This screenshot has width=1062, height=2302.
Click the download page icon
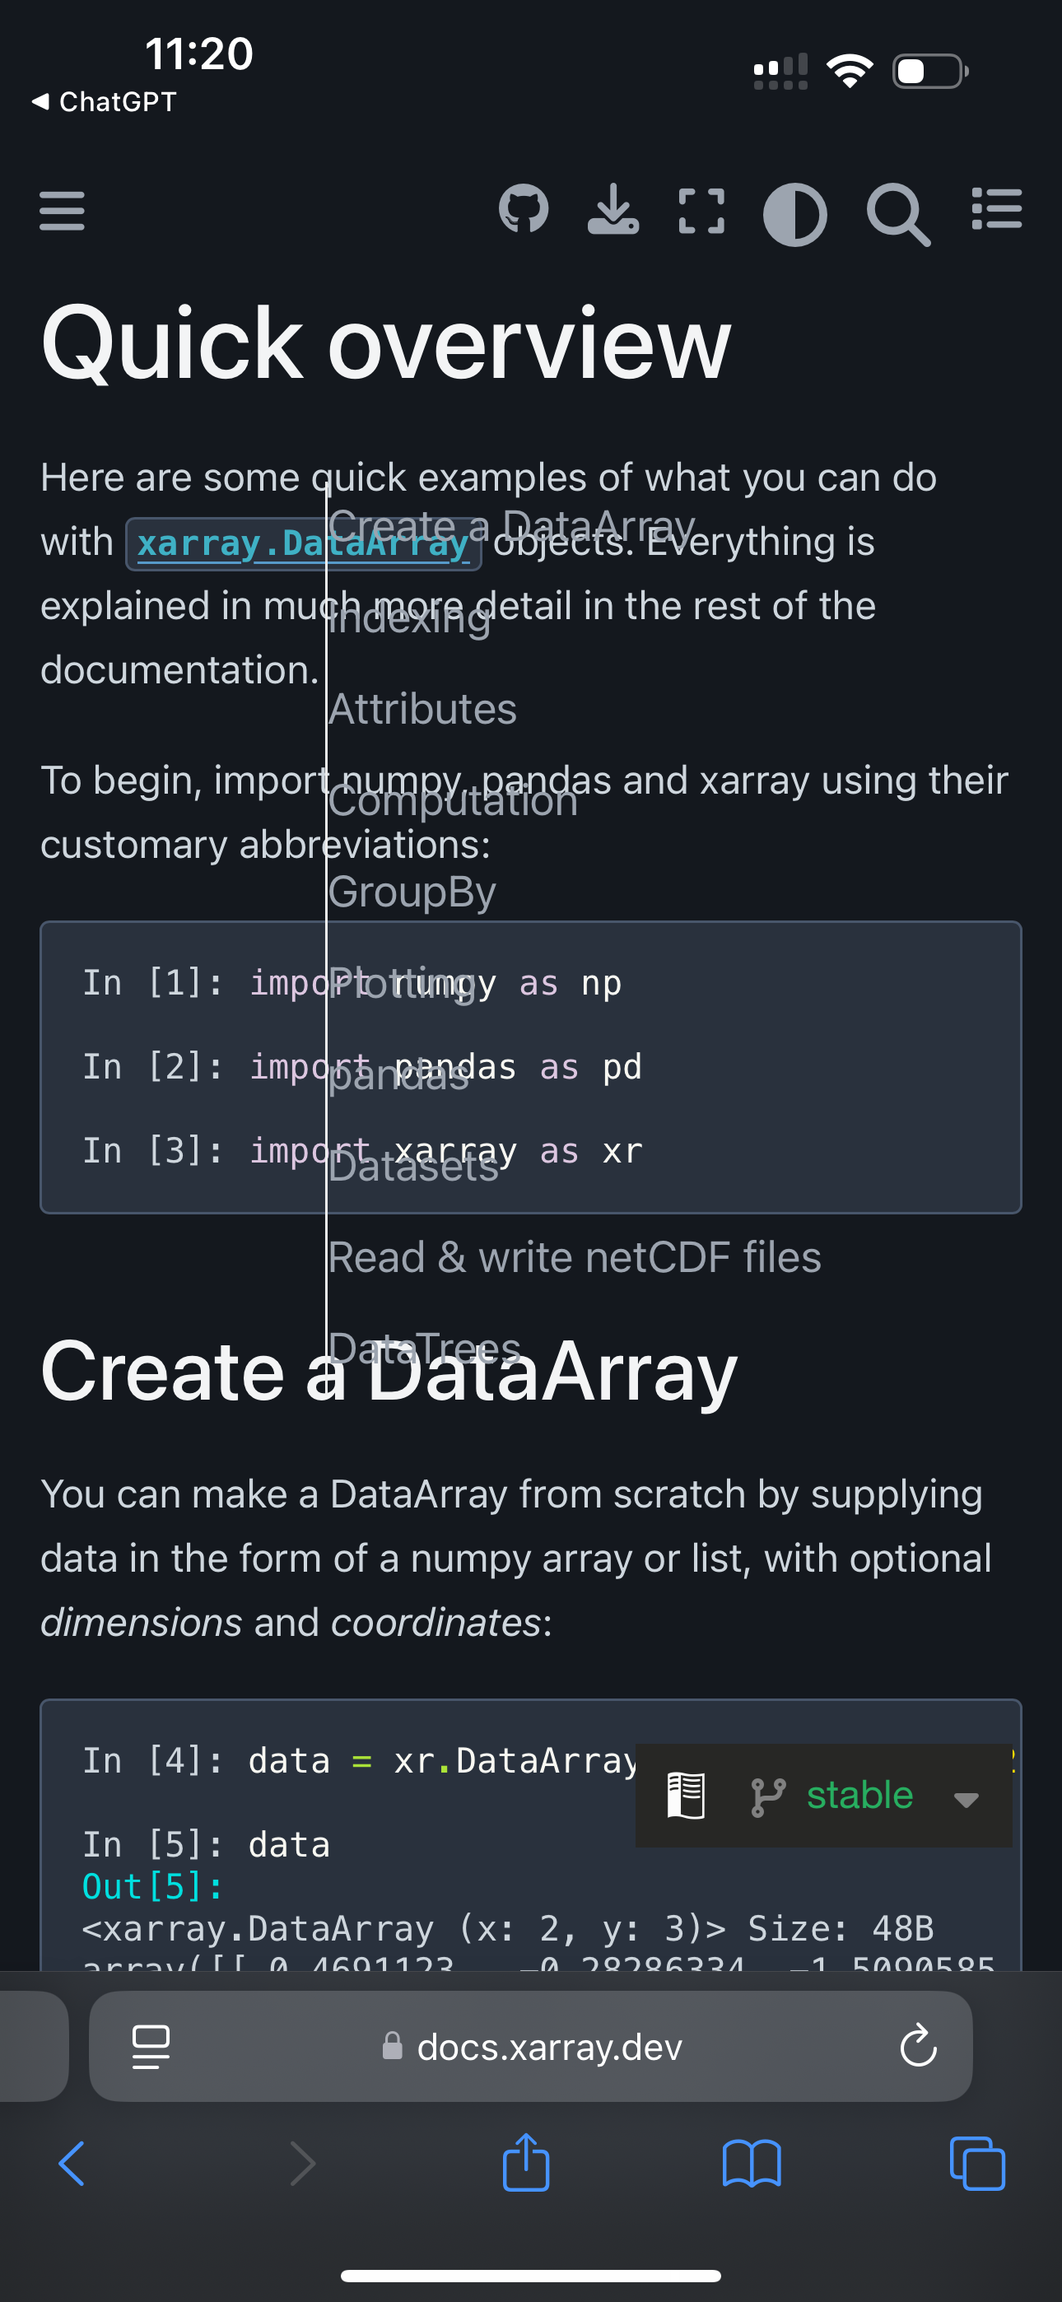pyautogui.click(x=613, y=210)
